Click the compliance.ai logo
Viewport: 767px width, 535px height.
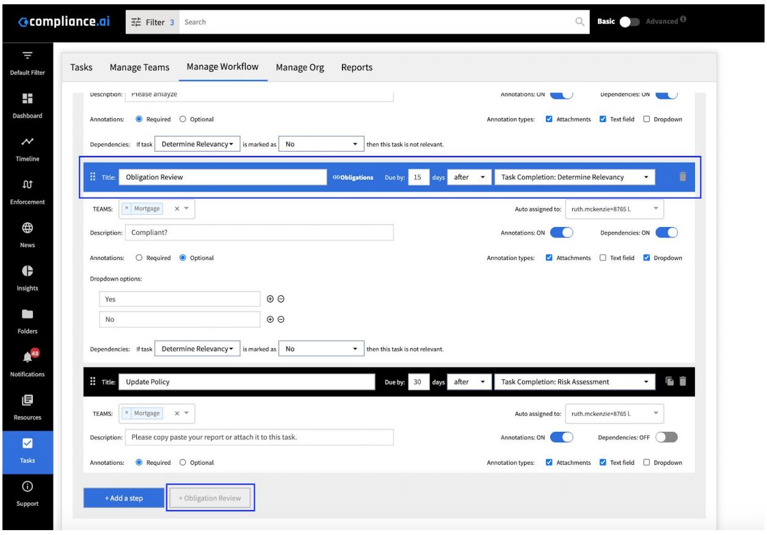pyautogui.click(x=64, y=22)
